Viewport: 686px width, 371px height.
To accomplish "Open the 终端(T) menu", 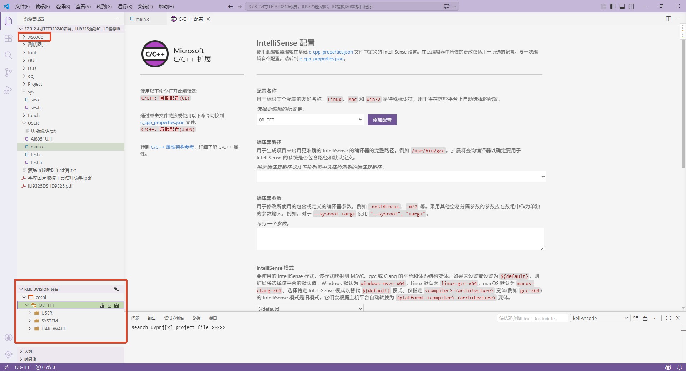I will [145, 6].
